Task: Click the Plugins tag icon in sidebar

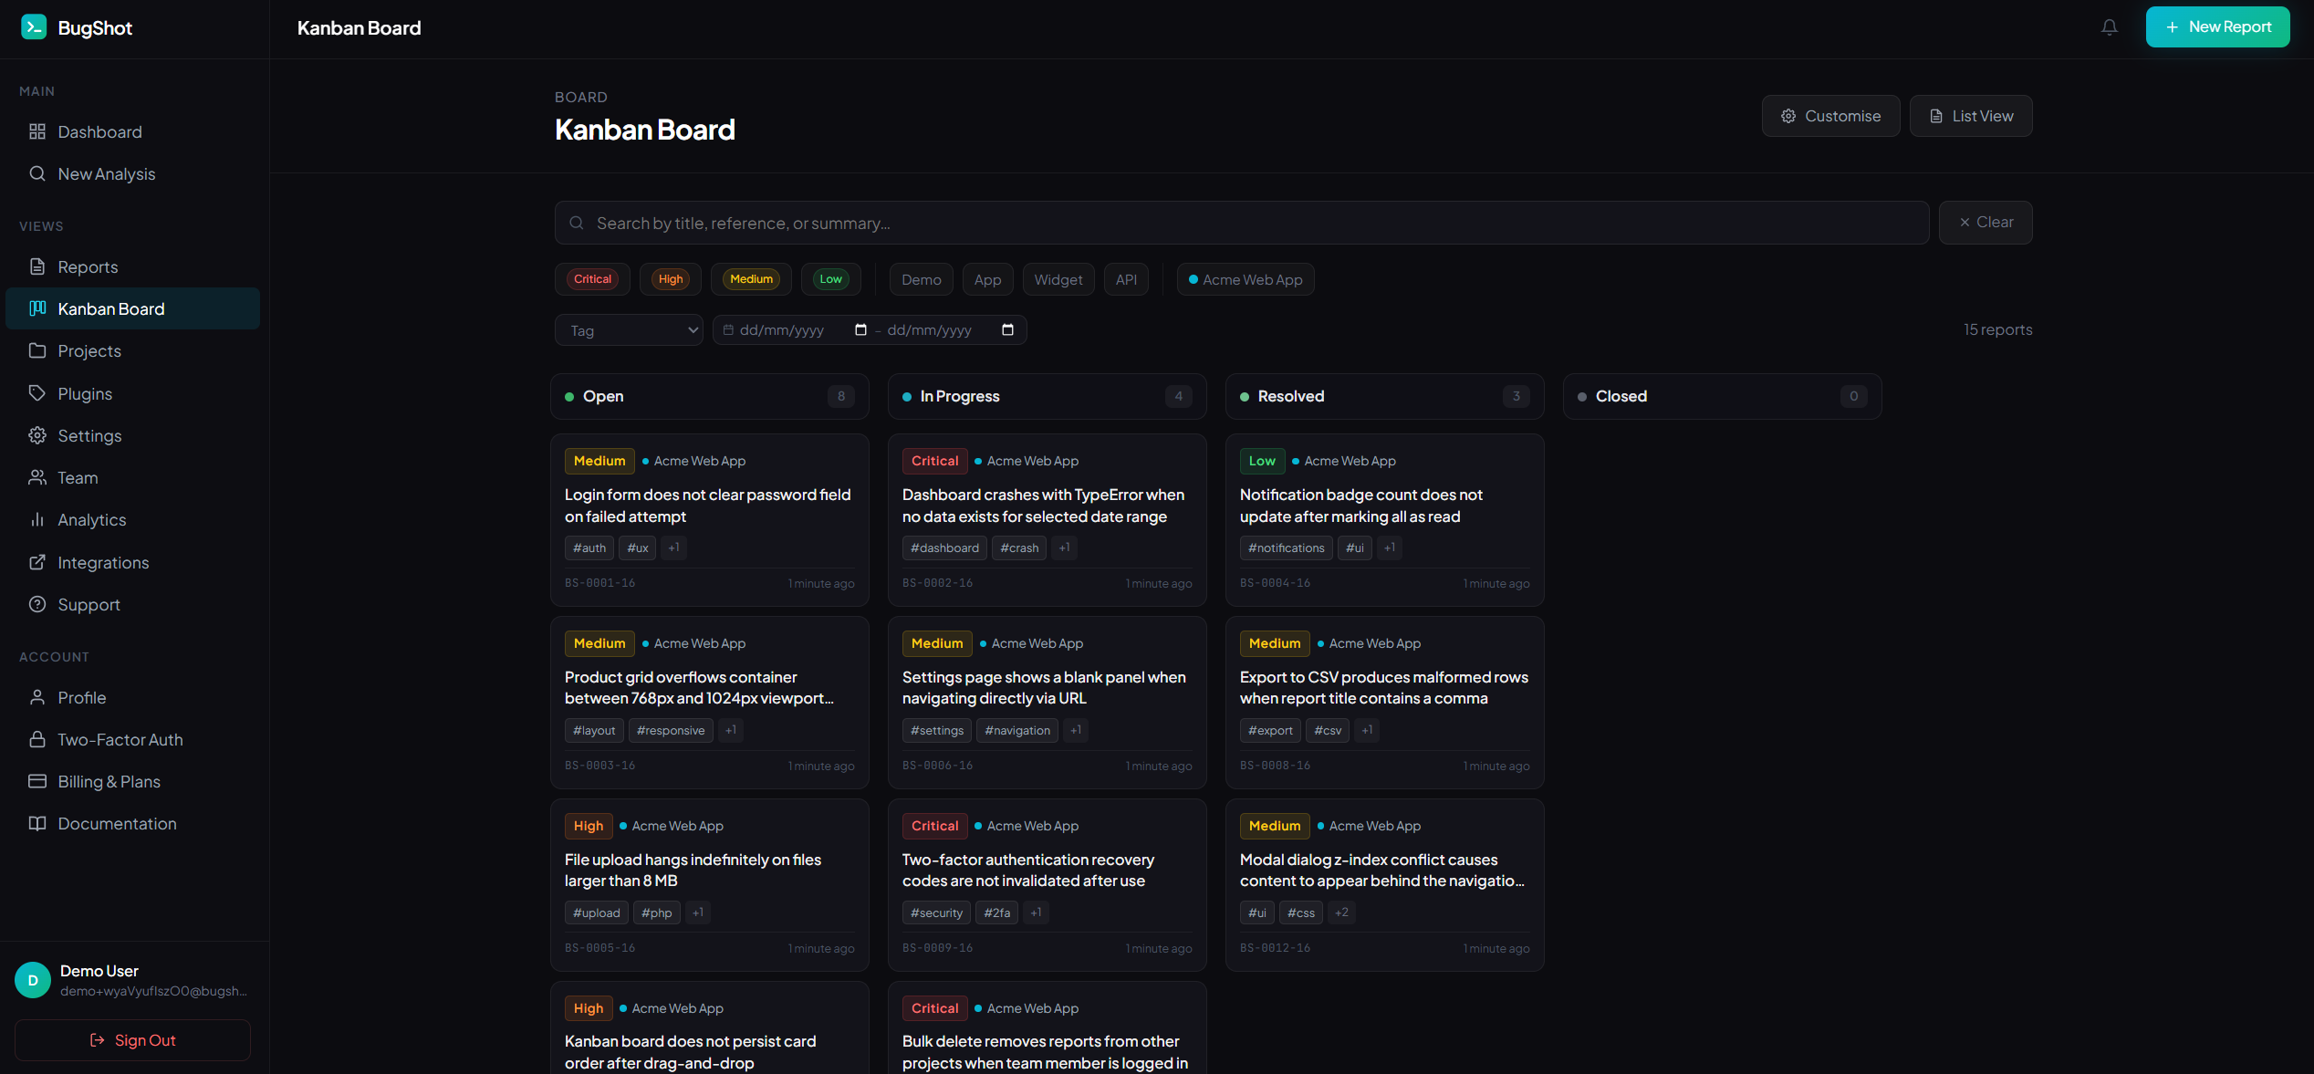Action: click(37, 393)
